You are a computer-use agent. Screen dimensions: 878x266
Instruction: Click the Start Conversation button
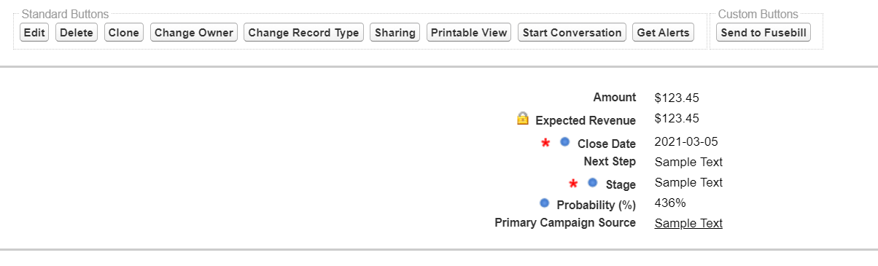pos(572,33)
